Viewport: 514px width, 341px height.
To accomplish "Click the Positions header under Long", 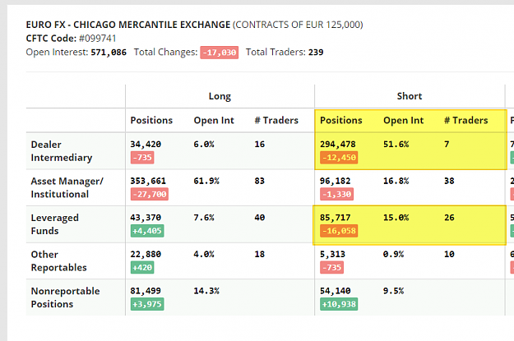I will click(151, 120).
